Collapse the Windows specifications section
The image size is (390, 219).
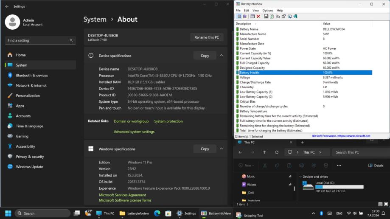[221, 149]
